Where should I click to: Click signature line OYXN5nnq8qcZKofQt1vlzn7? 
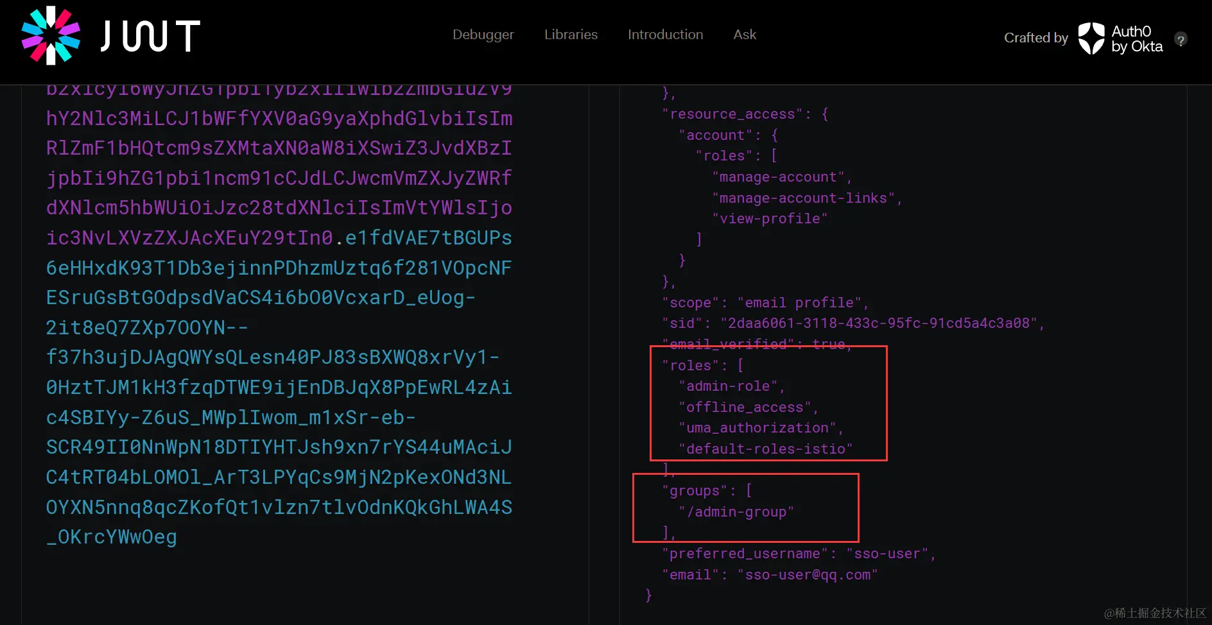tap(279, 507)
